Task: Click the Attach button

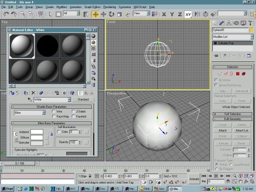Action: click(222, 131)
